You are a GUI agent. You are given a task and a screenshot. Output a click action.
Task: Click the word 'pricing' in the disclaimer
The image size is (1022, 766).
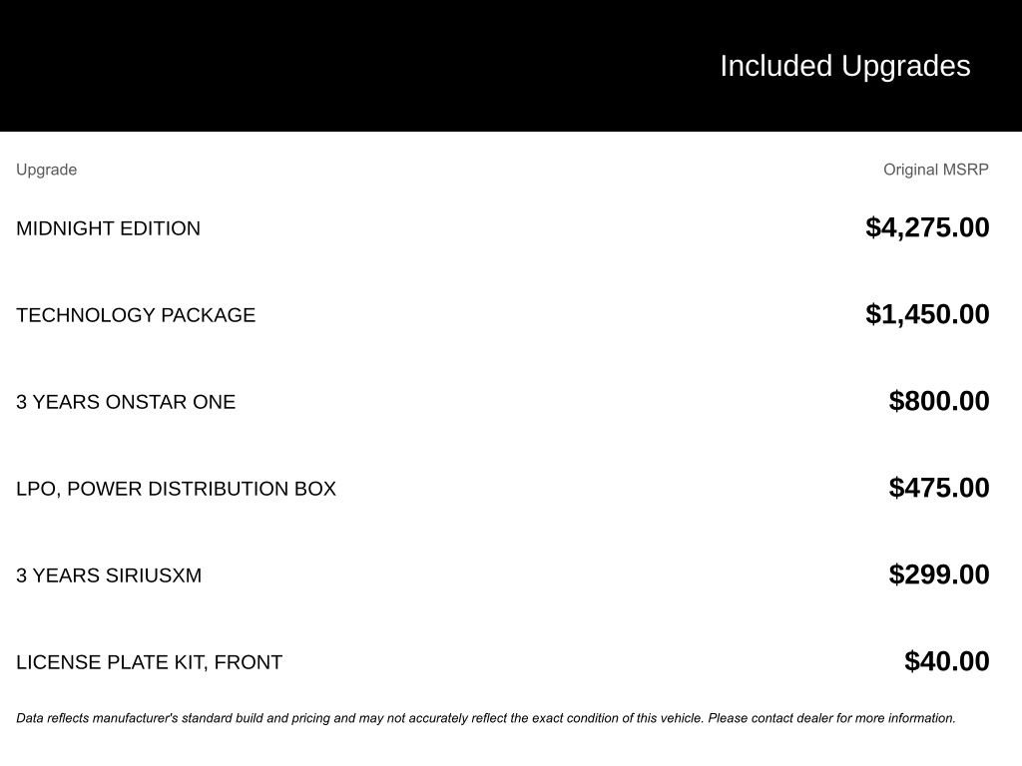(307, 718)
